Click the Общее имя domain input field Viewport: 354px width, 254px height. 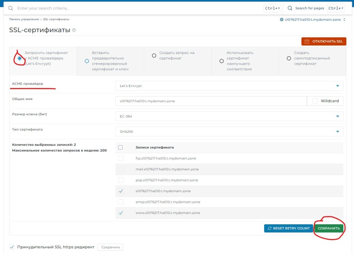(x=211, y=101)
